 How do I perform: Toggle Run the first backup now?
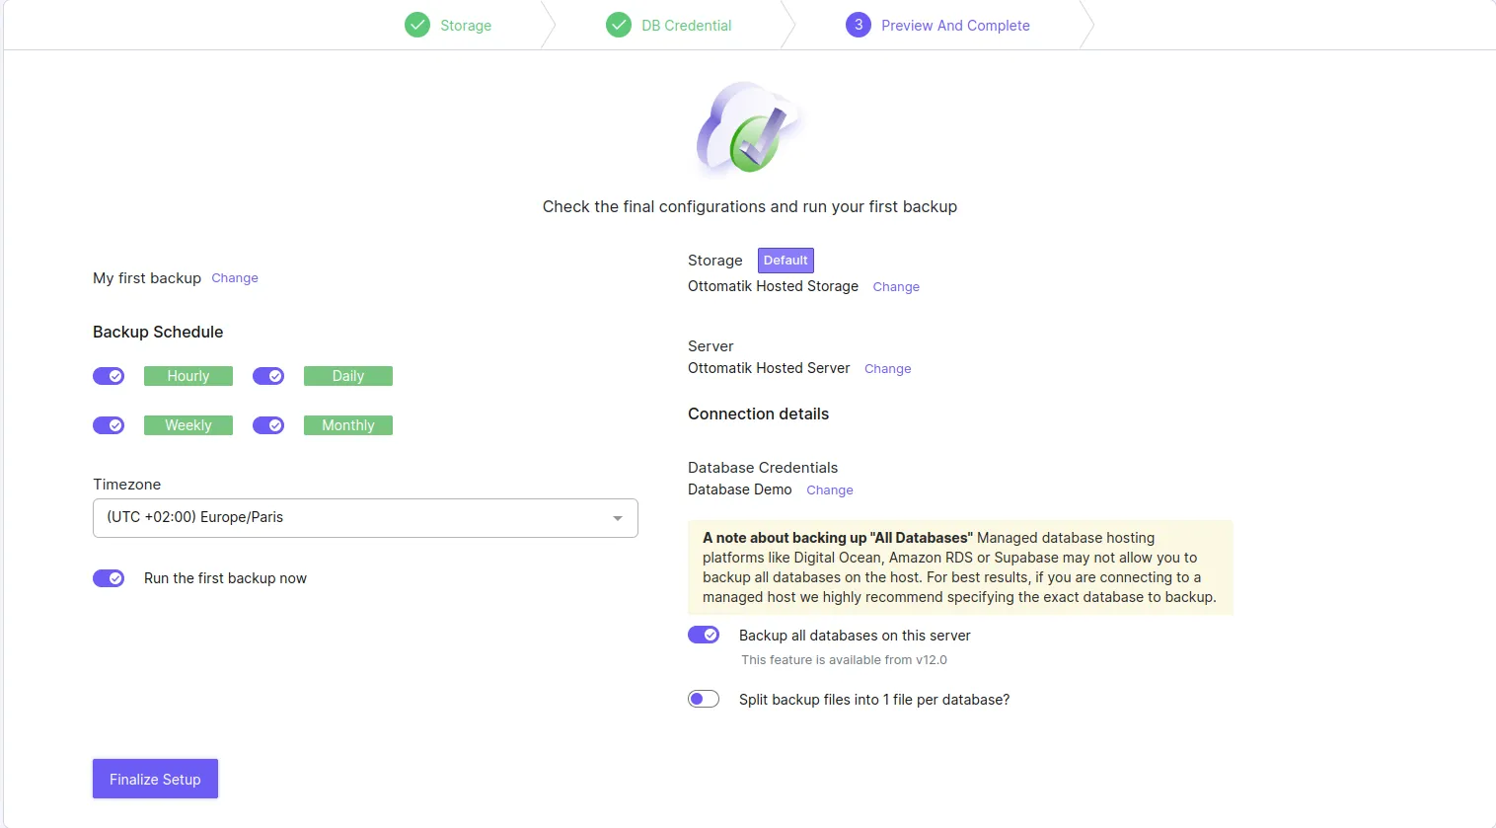click(x=109, y=578)
